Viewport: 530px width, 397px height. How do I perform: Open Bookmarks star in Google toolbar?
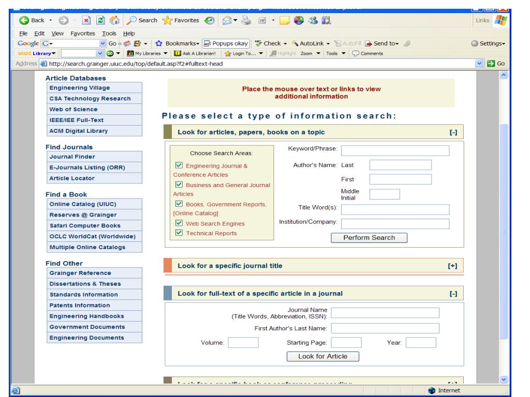pyautogui.click(x=159, y=43)
